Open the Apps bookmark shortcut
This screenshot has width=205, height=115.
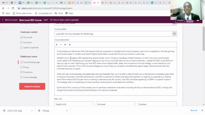click(6, 13)
